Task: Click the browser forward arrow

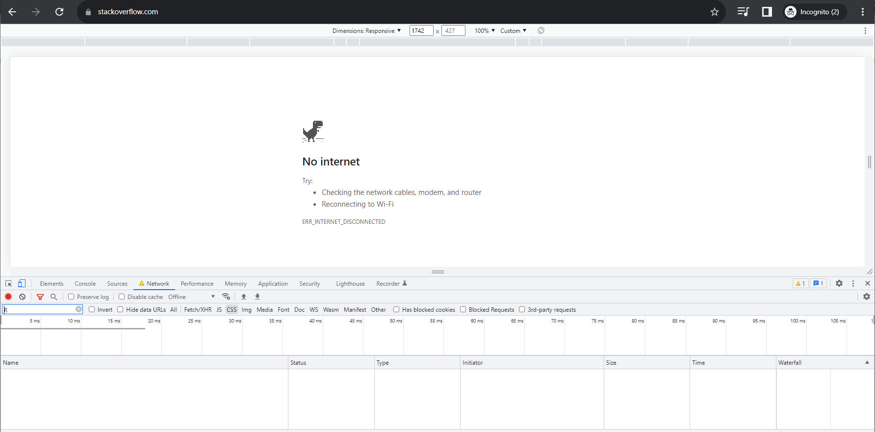Action: click(36, 12)
